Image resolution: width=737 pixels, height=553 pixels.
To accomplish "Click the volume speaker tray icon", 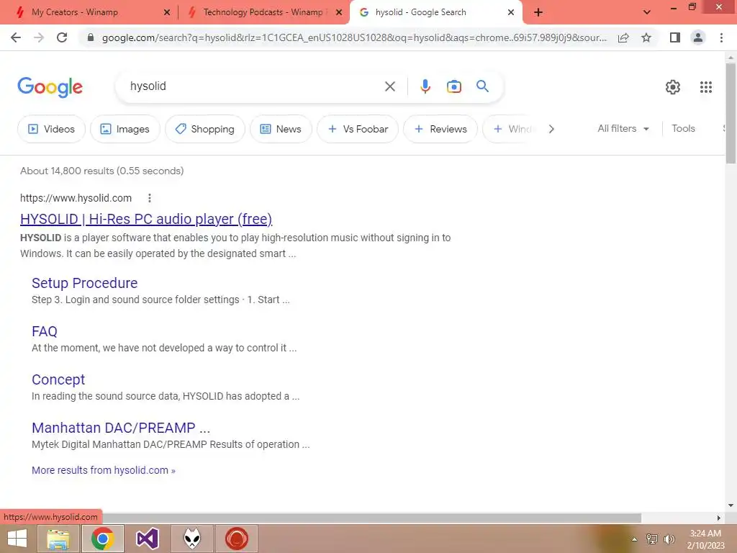I will pos(669,539).
